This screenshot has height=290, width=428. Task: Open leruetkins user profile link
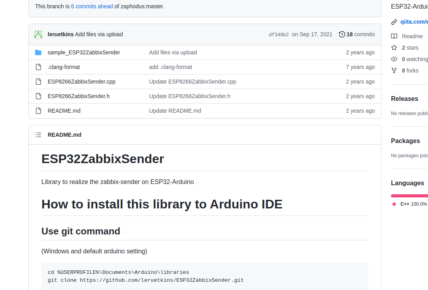click(61, 34)
